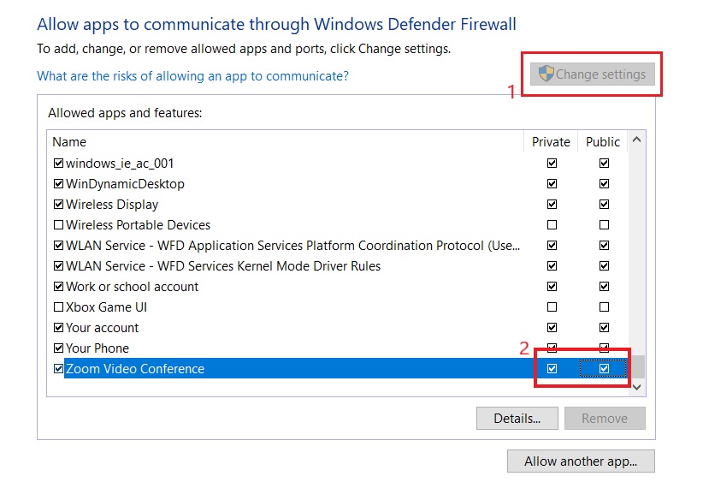
Task: Select the WinDynamicDesktop entry
Action: point(125,183)
